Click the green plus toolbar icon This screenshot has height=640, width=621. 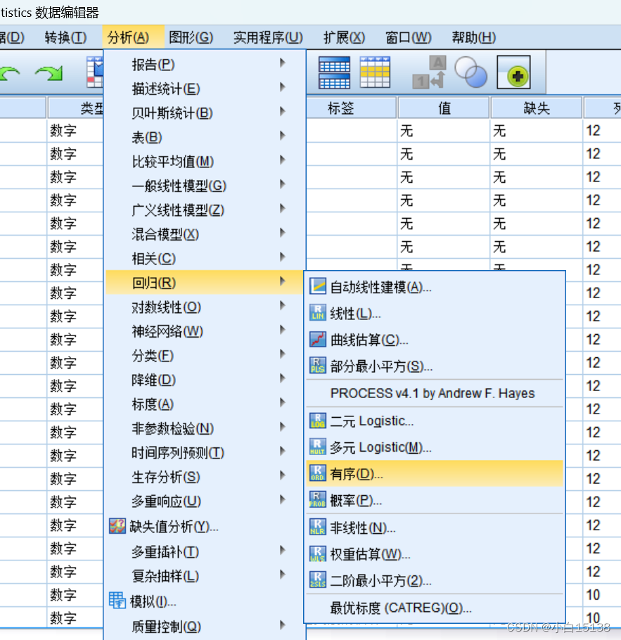[513, 72]
